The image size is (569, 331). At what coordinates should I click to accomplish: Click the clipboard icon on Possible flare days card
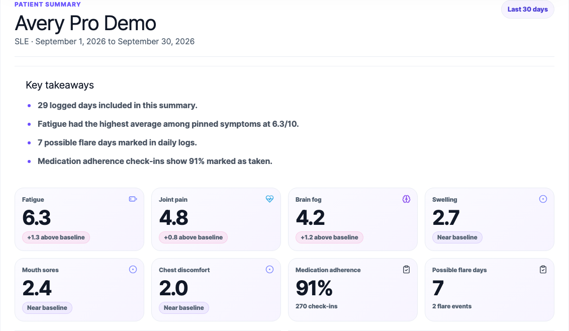[543, 269]
